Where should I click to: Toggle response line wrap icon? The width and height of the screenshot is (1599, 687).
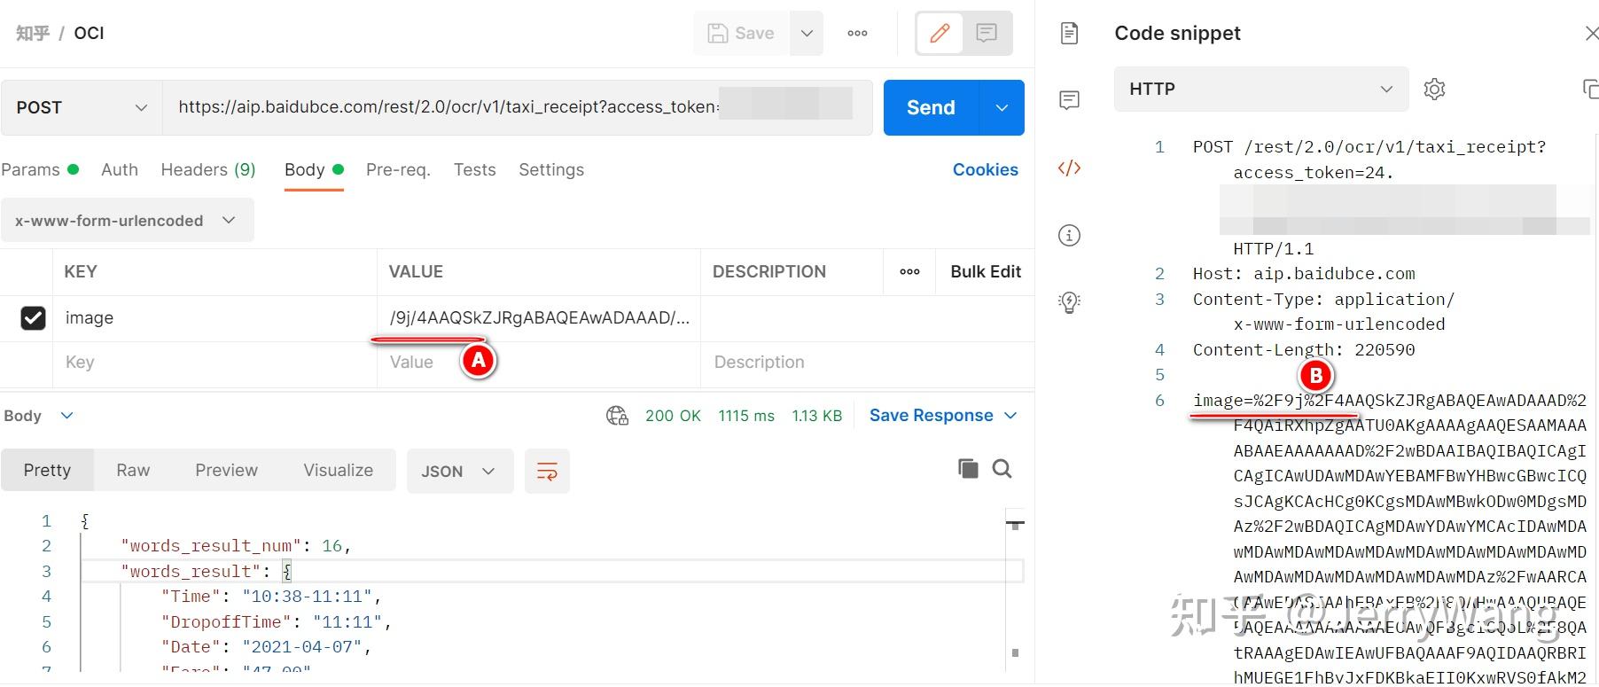pos(547,472)
